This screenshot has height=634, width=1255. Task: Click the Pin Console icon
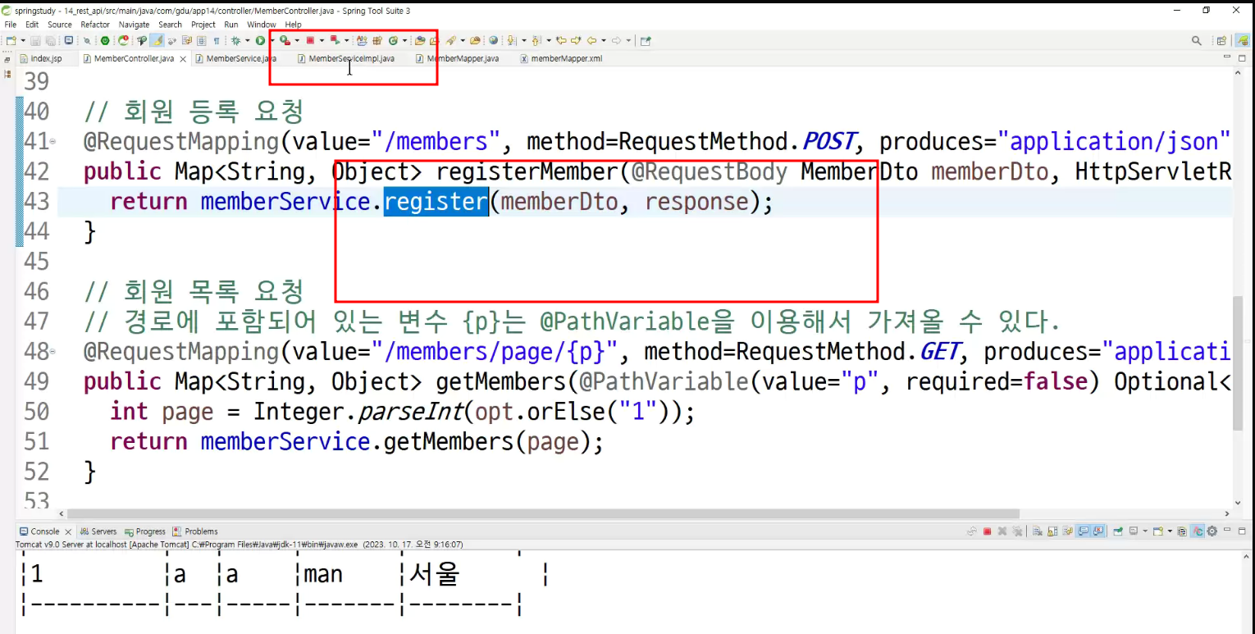coord(1118,531)
